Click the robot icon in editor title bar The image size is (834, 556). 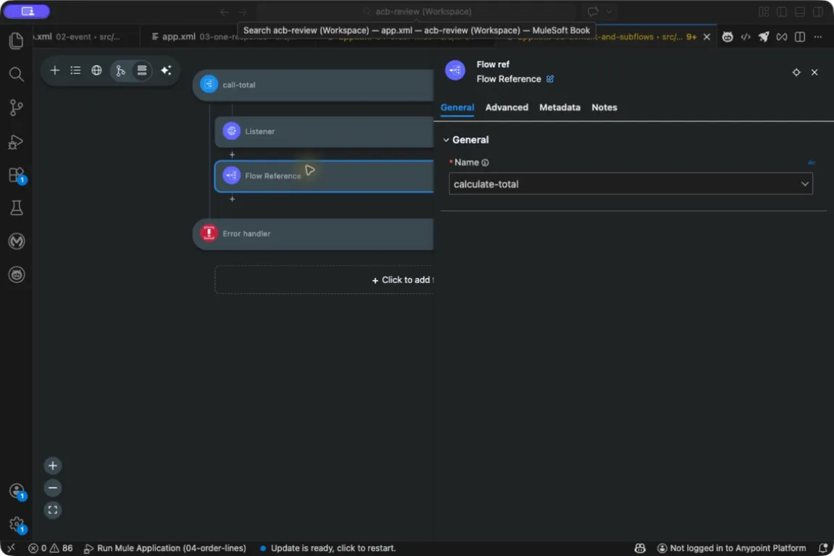[x=728, y=37]
